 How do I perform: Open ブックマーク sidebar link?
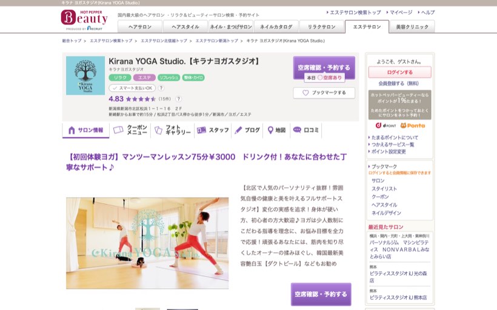coord(384,167)
